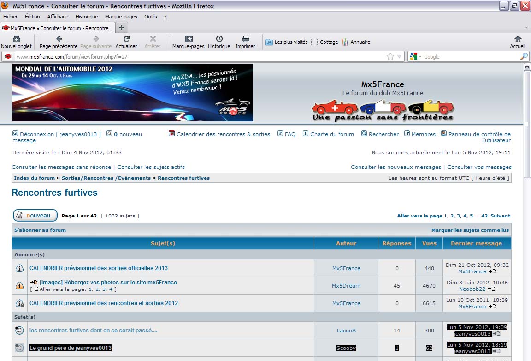
Task: Go to next page via Suivant
Action: click(500, 216)
